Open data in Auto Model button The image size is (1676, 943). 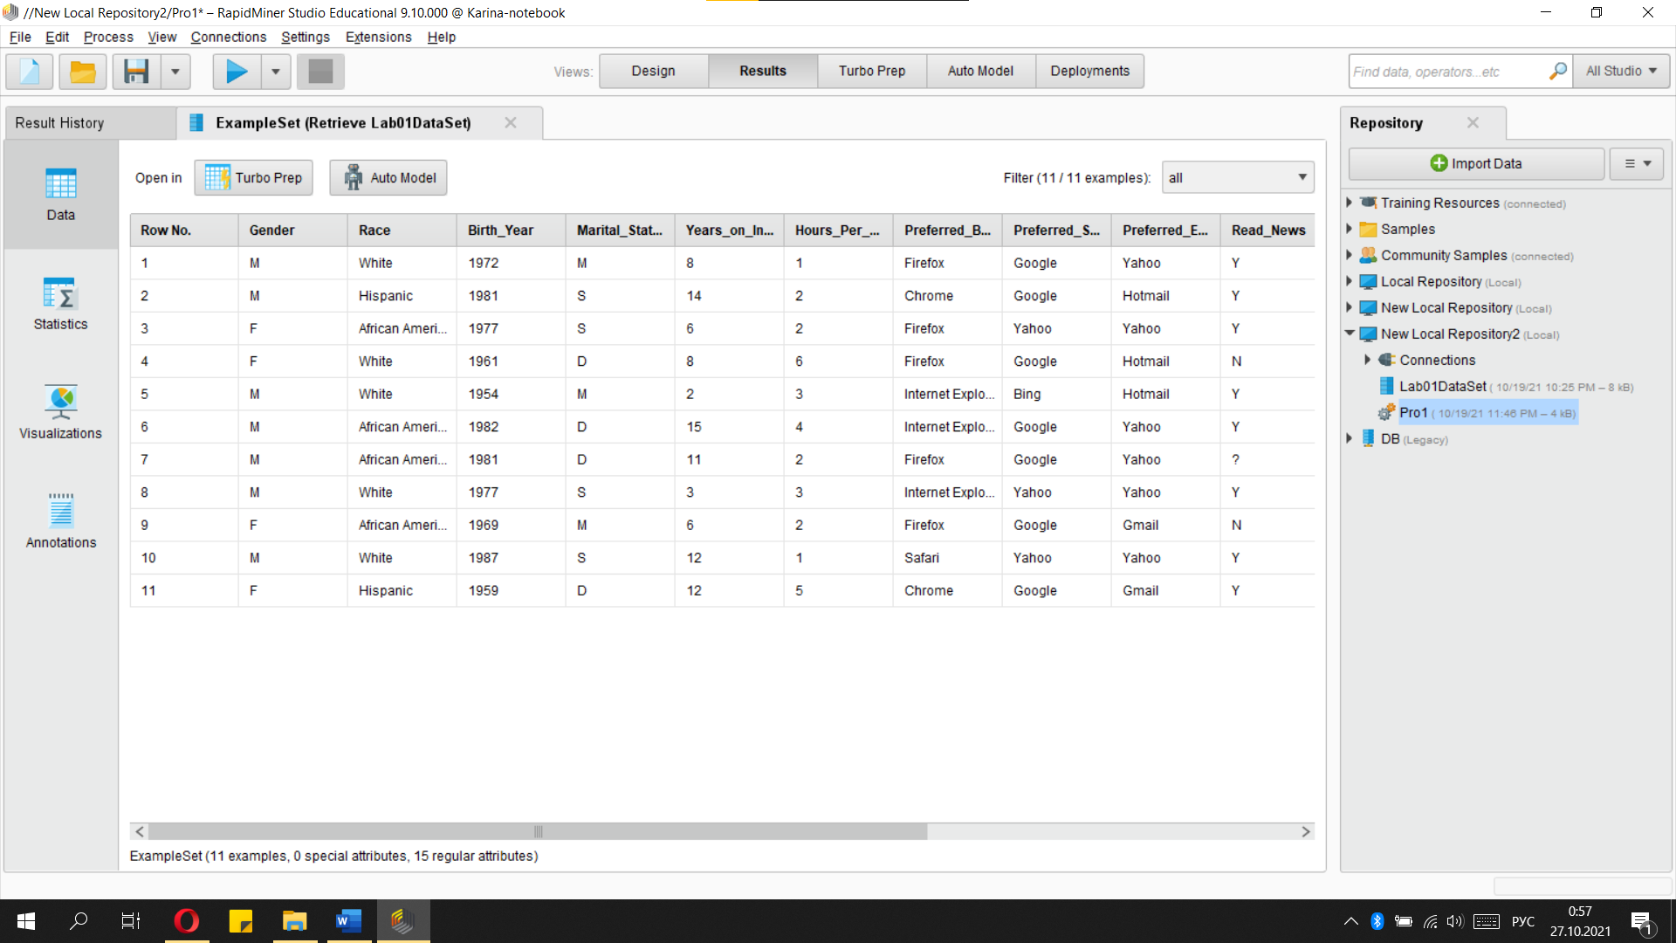[x=388, y=178]
